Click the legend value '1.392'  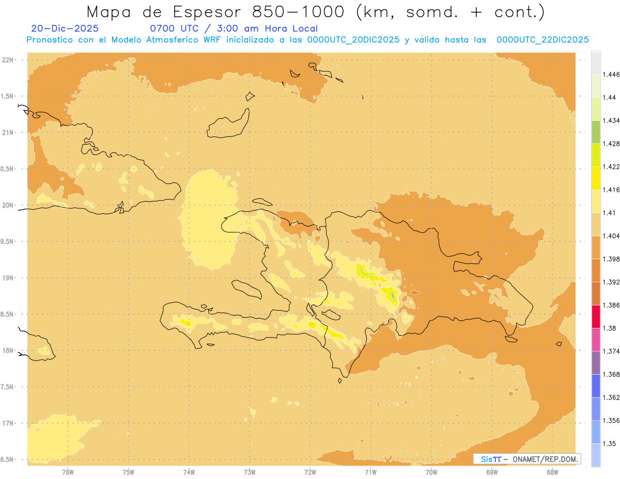[x=611, y=282]
